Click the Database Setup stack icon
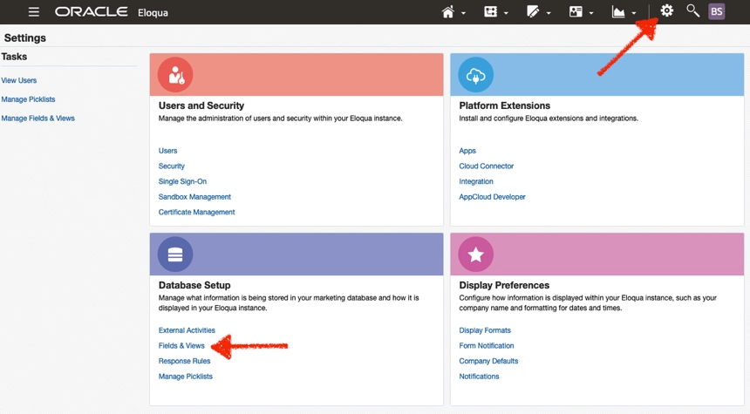This screenshot has width=750, height=414. [175, 255]
